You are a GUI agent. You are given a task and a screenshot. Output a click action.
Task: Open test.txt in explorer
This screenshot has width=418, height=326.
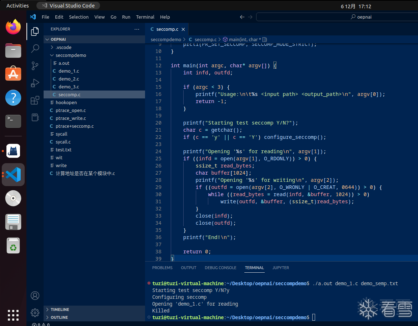[94, 150]
